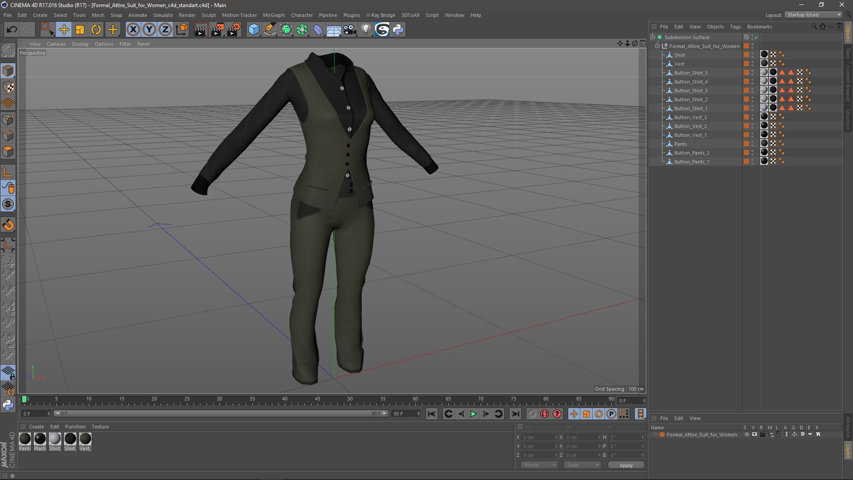
Task: Open the MoGraph menu
Action: click(274, 15)
